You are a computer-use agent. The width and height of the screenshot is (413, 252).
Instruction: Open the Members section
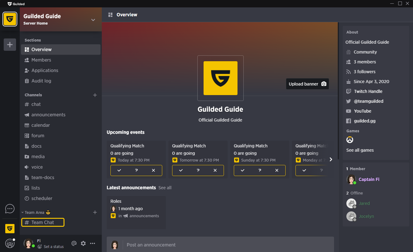61,60
